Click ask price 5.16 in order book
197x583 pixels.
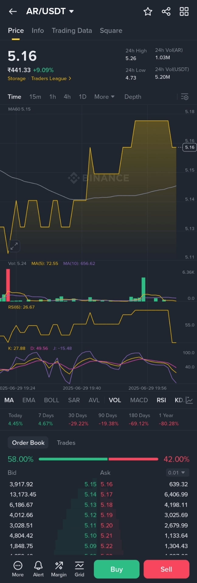click(107, 484)
